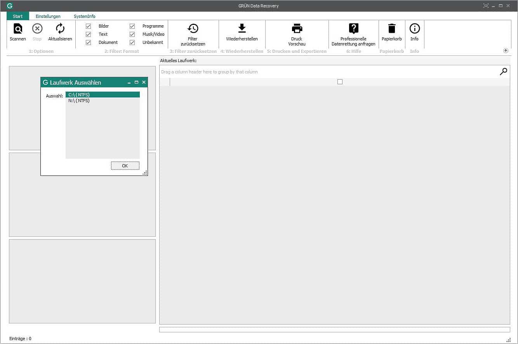
Task: Toggle the Dokument filter checkbox
Action: click(x=88, y=42)
